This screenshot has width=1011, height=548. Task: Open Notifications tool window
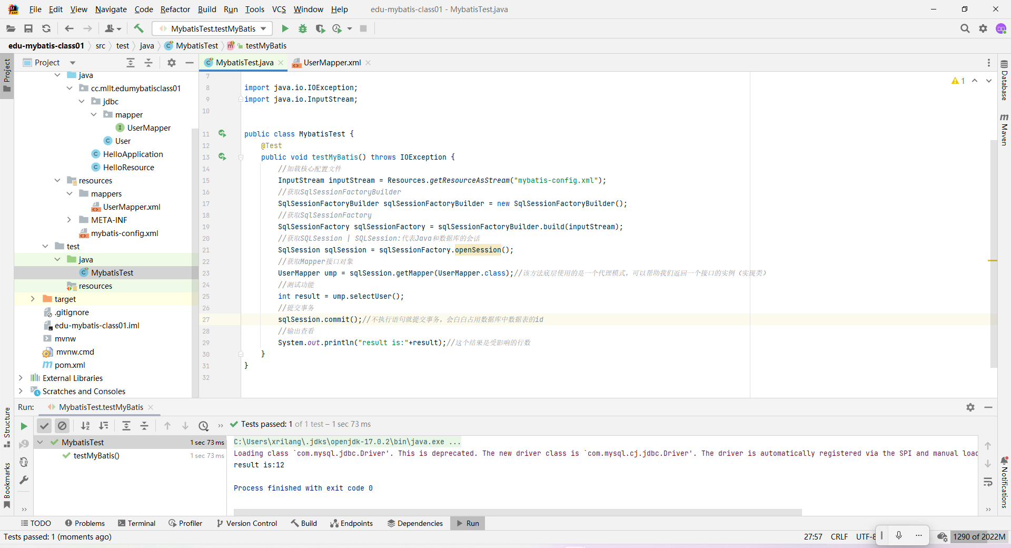(x=1004, y=483)
